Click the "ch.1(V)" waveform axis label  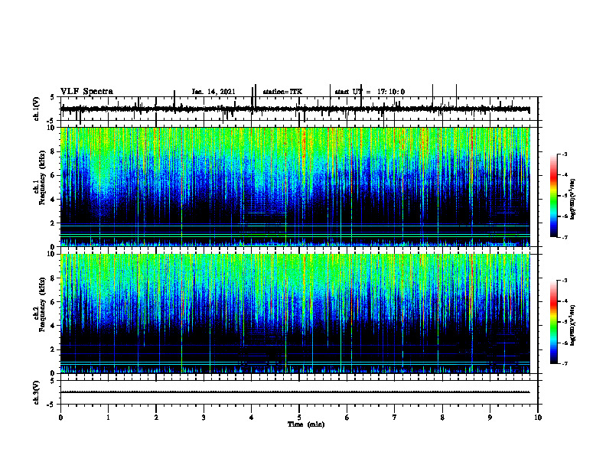37,109
